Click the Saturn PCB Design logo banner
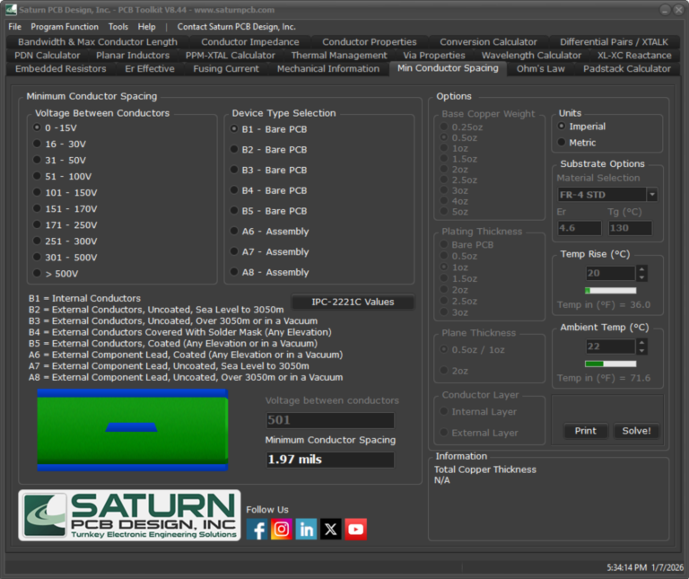The width and height of the screenshot is (689, 579). coord(129,515)
